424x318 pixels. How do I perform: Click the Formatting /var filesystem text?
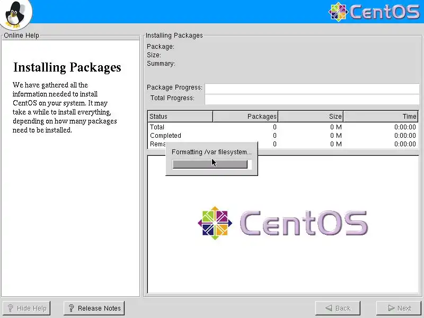coord(211,152)
